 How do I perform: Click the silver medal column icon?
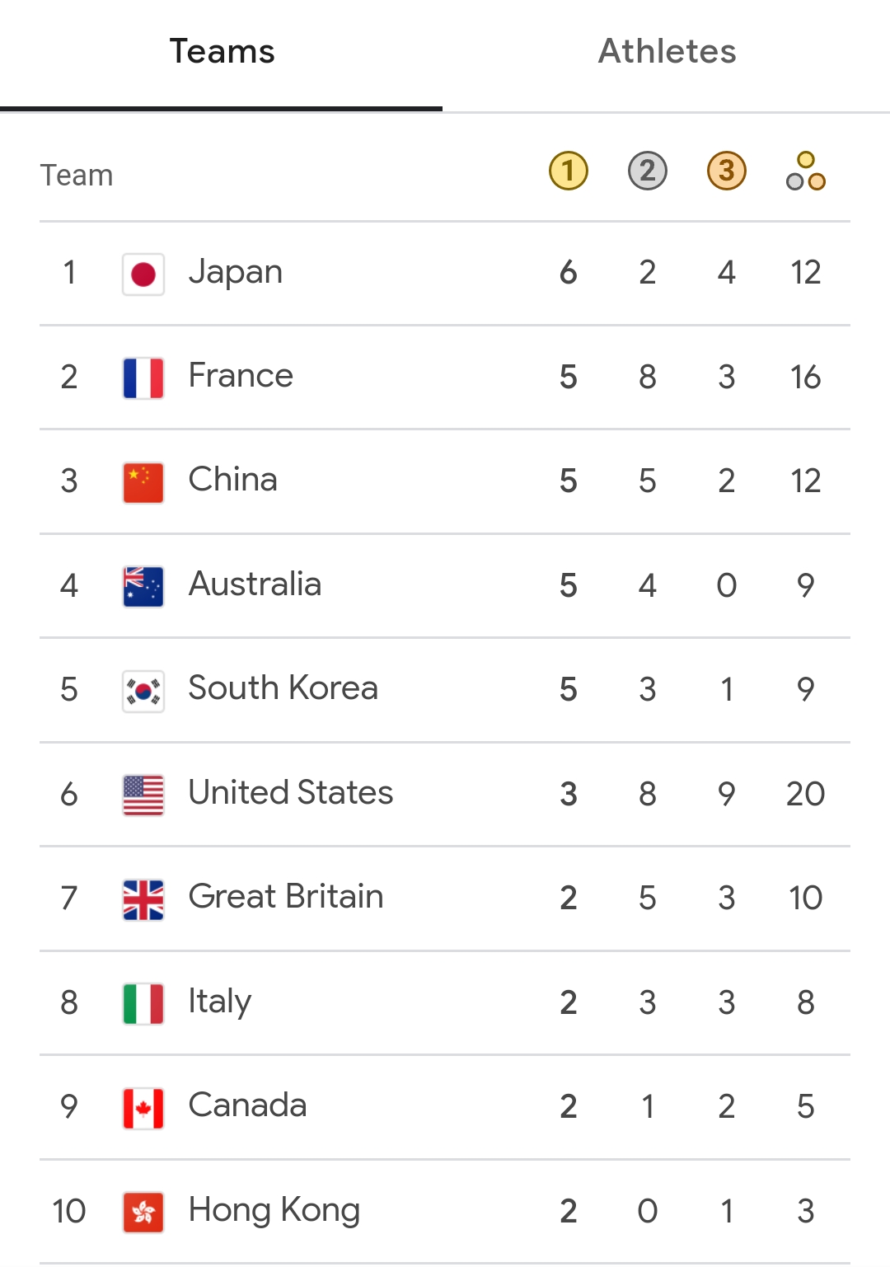click(x=647, y=171)
